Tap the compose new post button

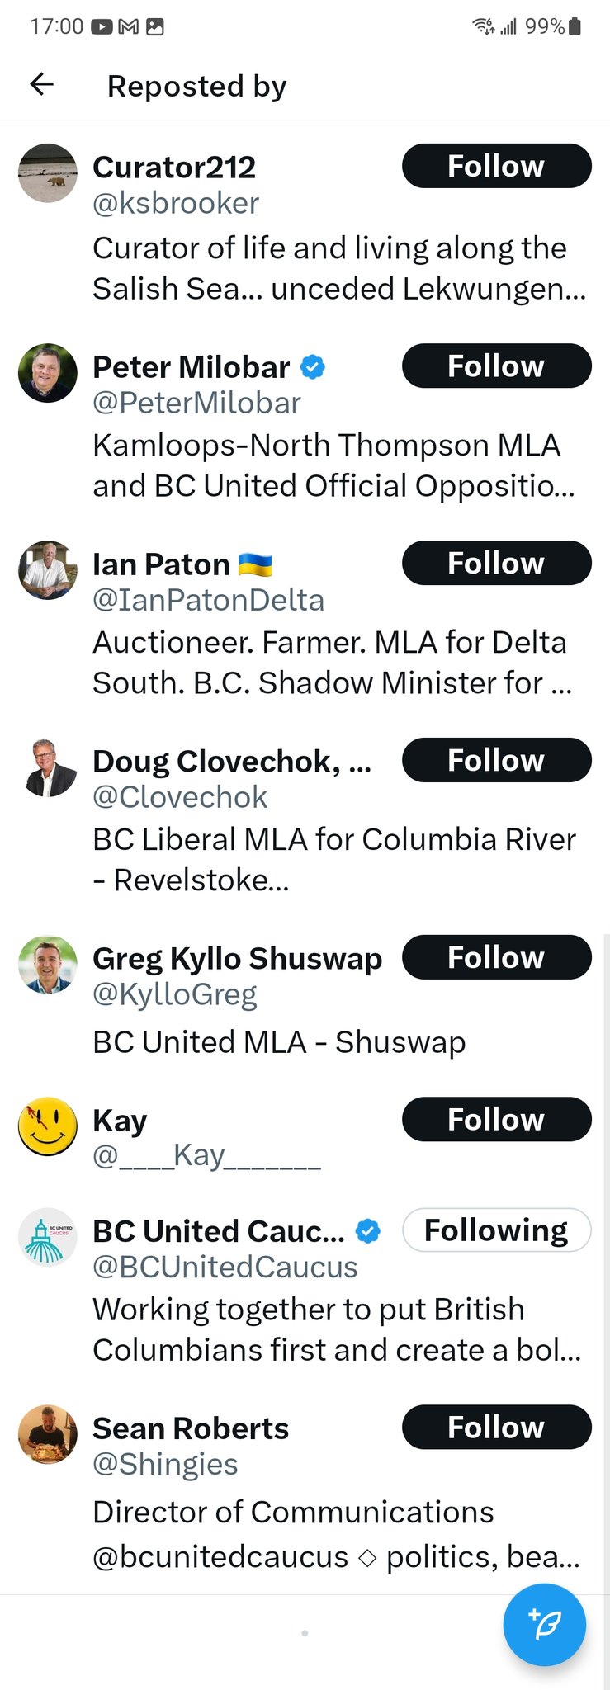click(544, 1624)
